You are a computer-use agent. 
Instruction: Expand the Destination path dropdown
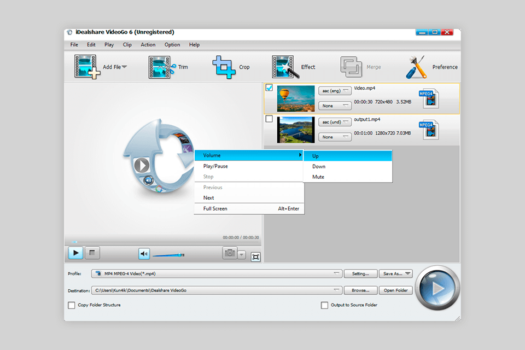click(x=336, y=290)
